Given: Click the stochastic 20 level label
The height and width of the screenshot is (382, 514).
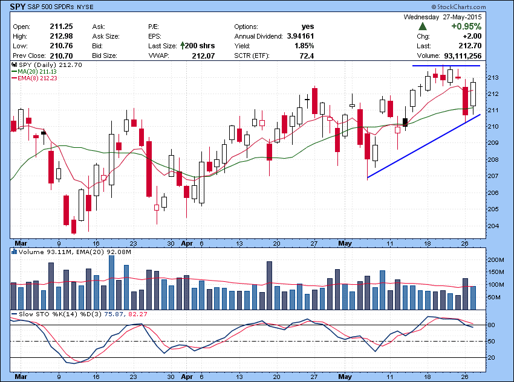Looking at the screenshot, I should click(492, 357).
